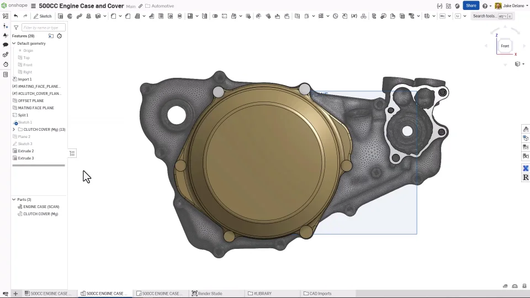Click the Sketch button

tap(43, 16)
